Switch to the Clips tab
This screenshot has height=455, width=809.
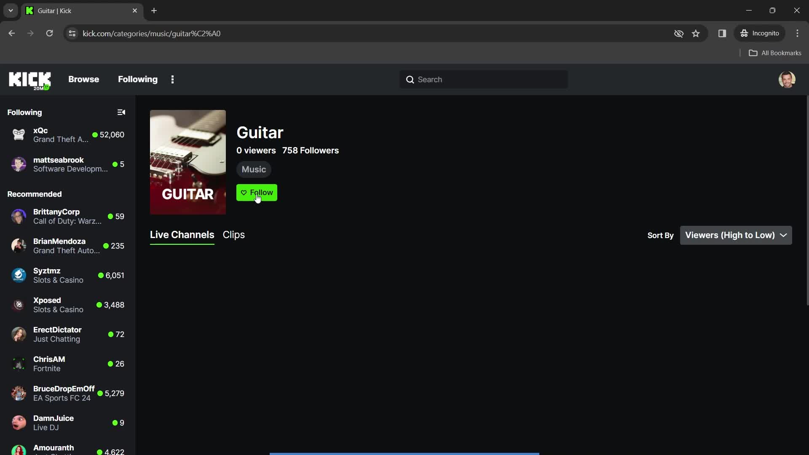point(233,234)
